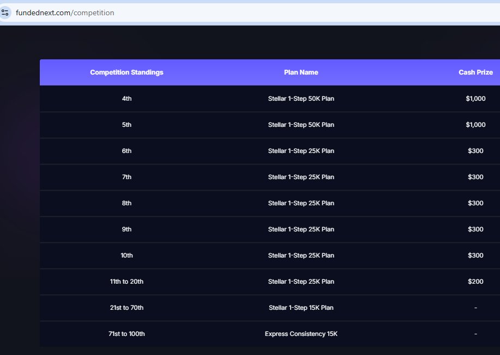Select the 9th standings cell
Screen dimensions: 500x355
(126, 229)
